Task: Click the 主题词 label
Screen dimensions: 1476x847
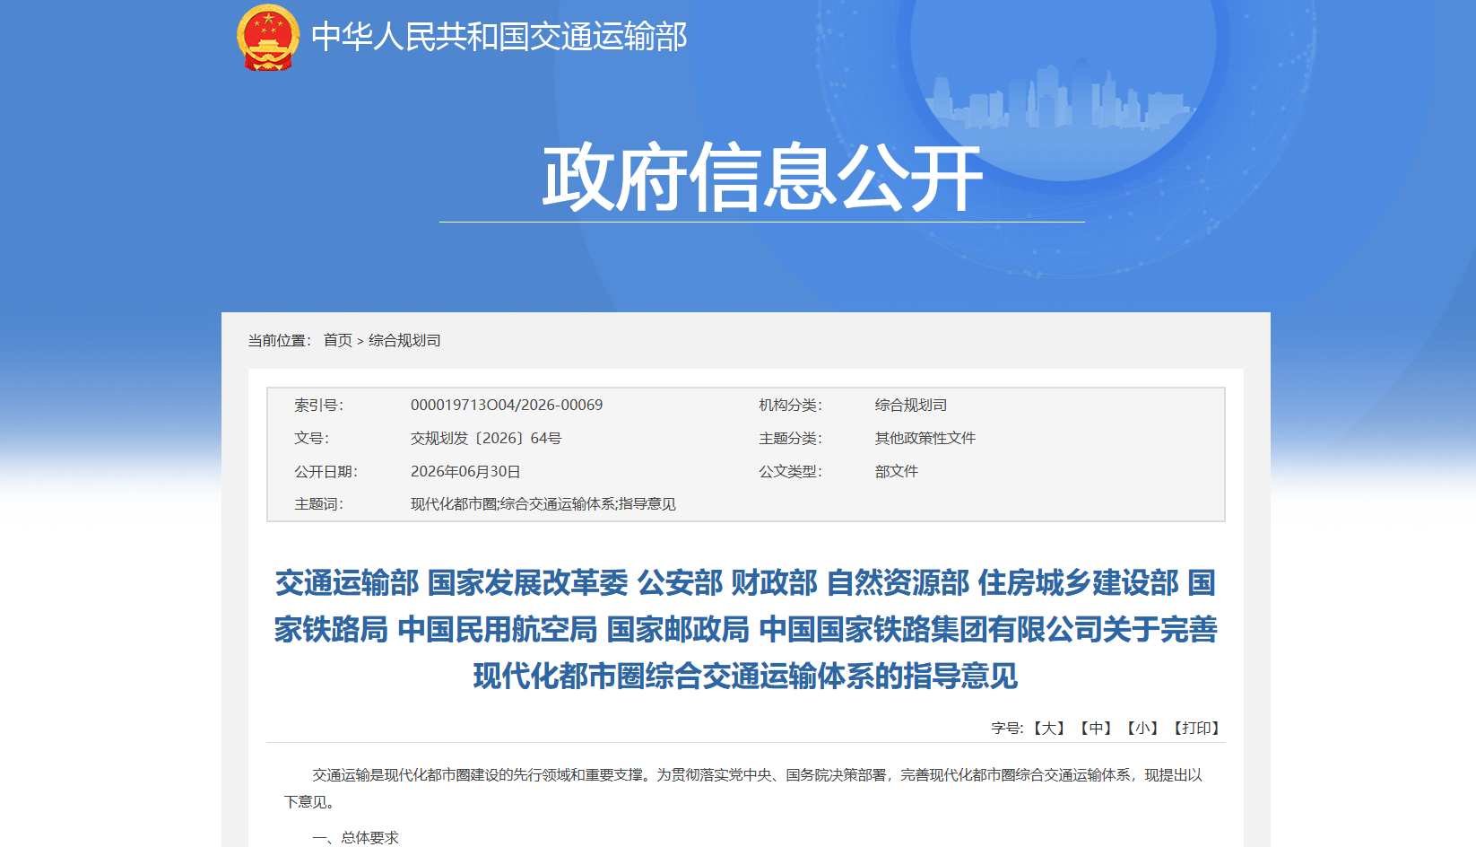Action: [319, 504]
